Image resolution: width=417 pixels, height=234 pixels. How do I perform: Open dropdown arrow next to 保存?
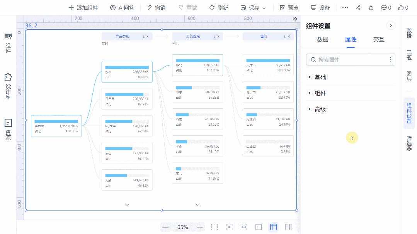click(x=264, y=8)
